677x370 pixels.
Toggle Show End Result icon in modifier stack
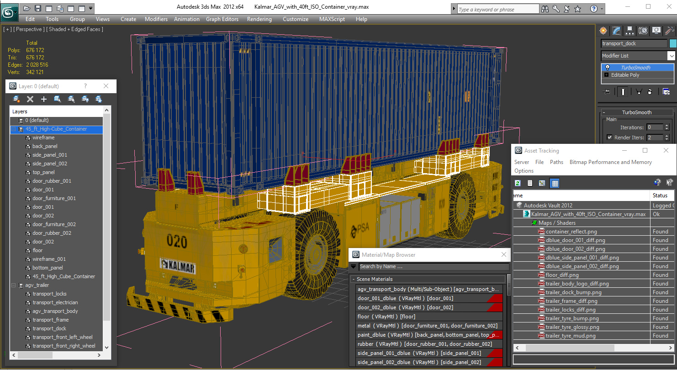click(623, 91)
